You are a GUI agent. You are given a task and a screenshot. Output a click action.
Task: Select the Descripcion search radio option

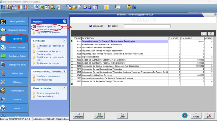click(x=91, y=26)
